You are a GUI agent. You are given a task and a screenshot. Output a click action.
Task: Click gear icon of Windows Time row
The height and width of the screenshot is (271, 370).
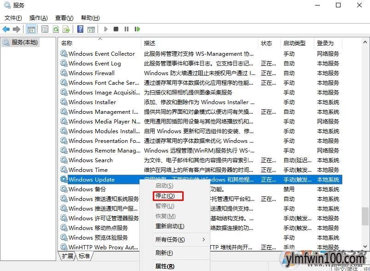(64, 170)
